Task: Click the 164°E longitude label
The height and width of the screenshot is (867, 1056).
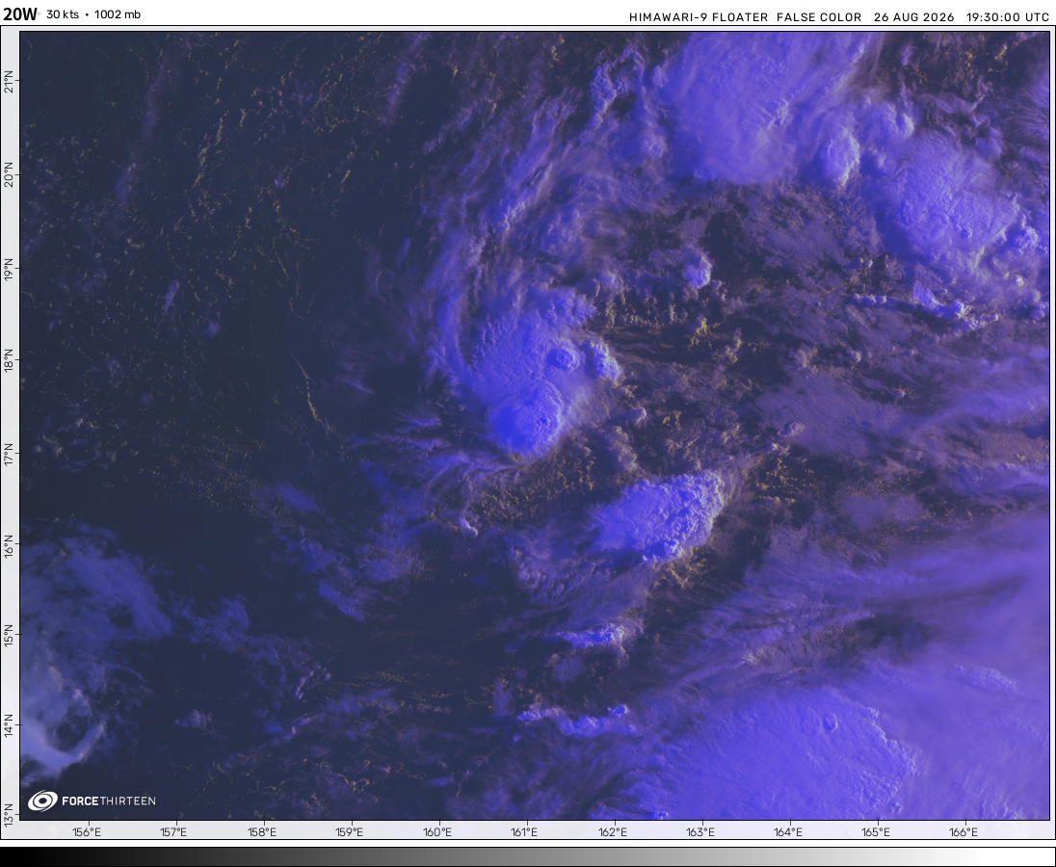Action: coord(788,832)
